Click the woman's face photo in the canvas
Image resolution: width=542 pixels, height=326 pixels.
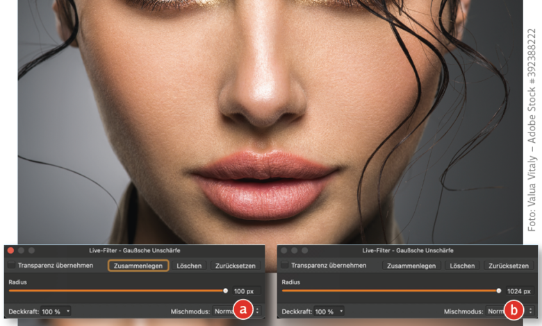point(270,122)
